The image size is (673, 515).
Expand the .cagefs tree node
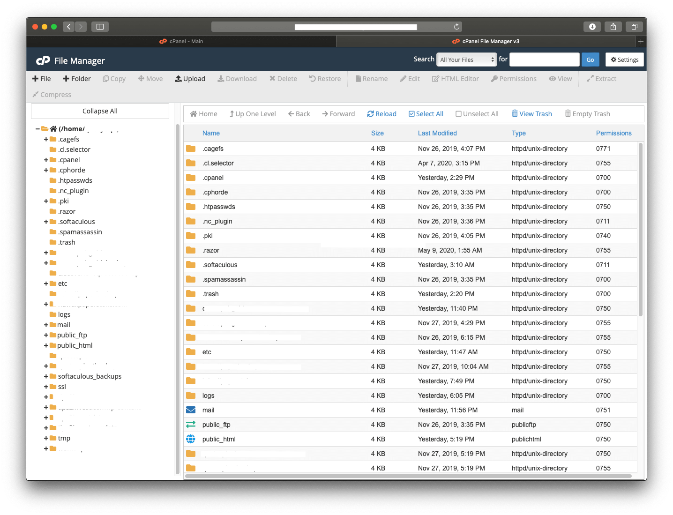point(46,139)
